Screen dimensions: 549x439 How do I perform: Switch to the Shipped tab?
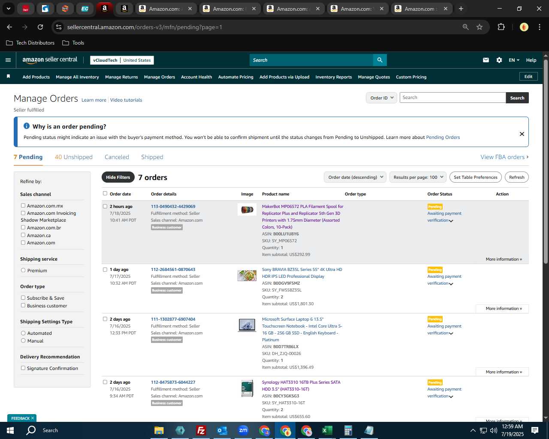point(152,157)
